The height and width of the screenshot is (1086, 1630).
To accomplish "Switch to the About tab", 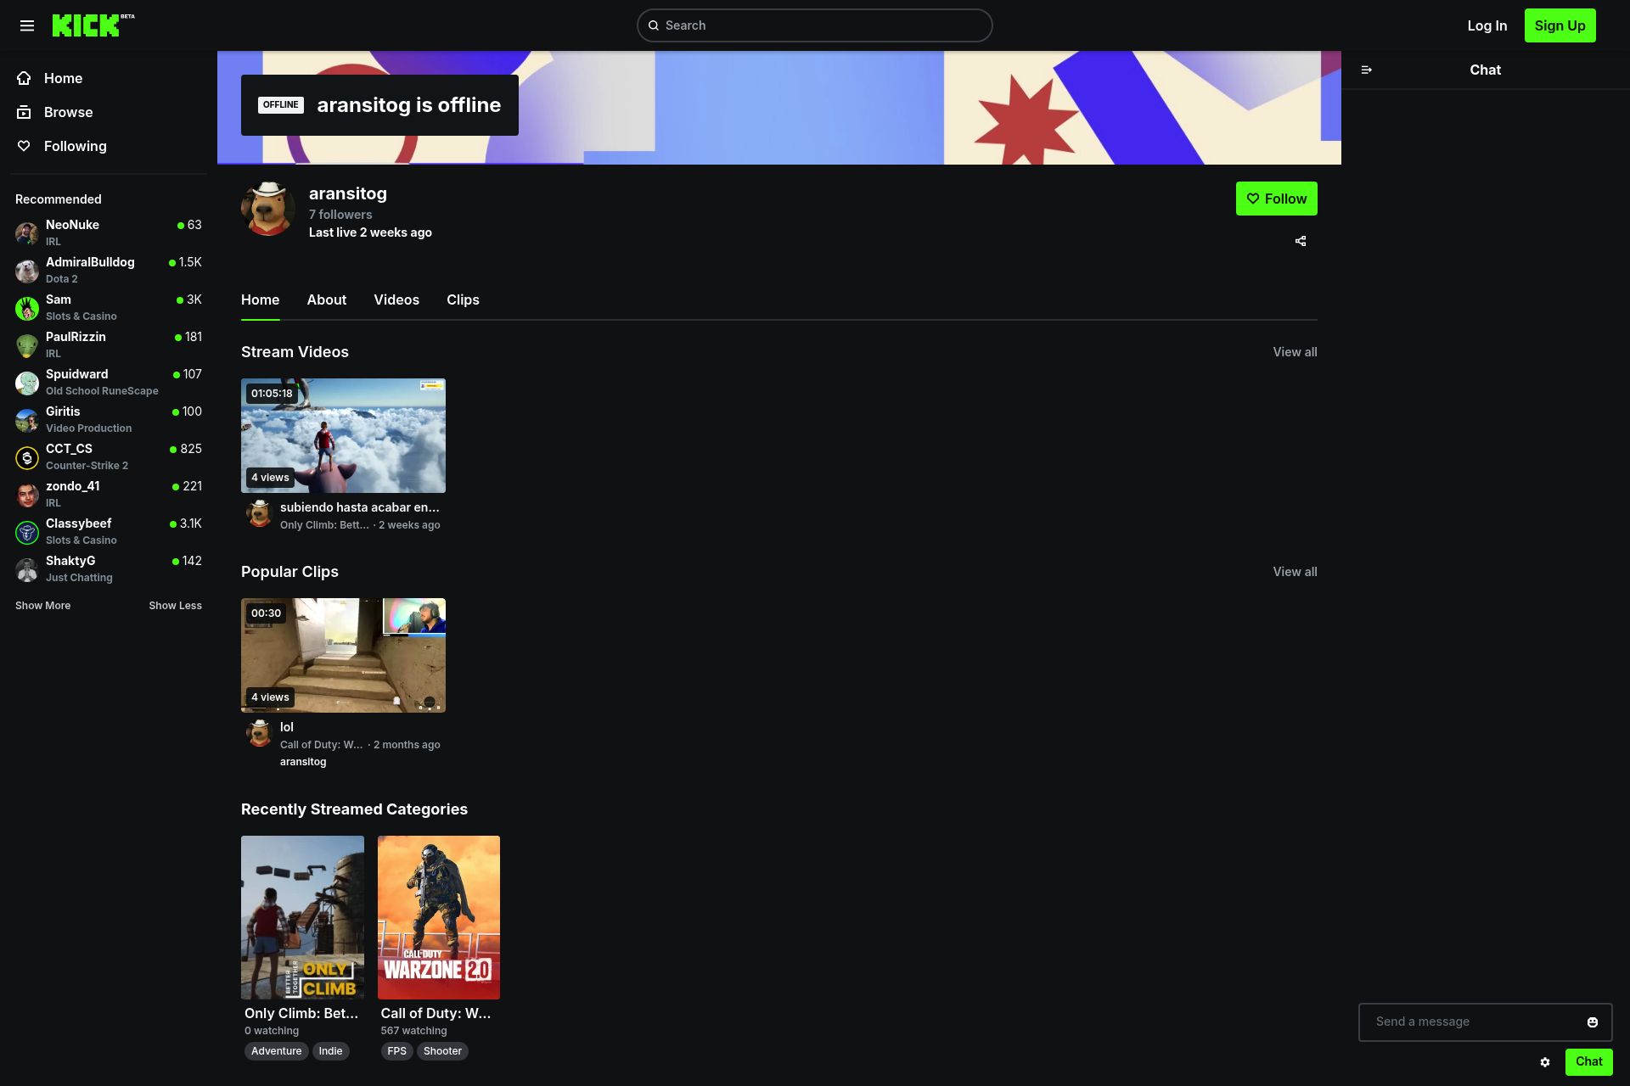I will (326, 300).
